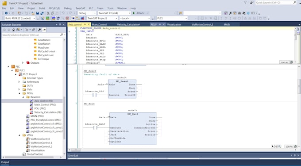Click the Save icon in the main toolbar
This screenshot has width=301, height=166.
pyautogui.click(x=38, y=13)
